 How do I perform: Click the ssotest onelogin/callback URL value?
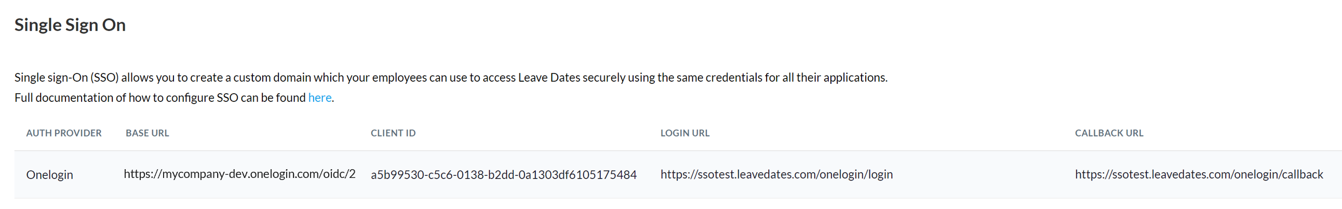coord(1199,175)
